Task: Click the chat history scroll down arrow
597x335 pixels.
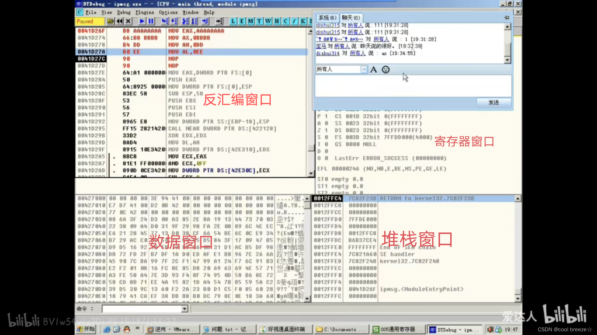Action: coord(507,60)
